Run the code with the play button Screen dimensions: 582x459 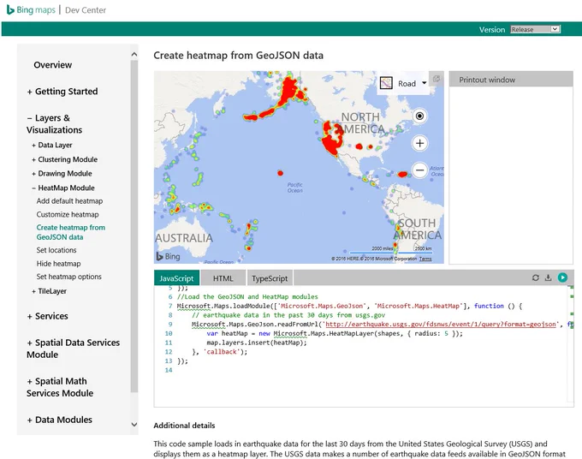(x=562, y=277)
